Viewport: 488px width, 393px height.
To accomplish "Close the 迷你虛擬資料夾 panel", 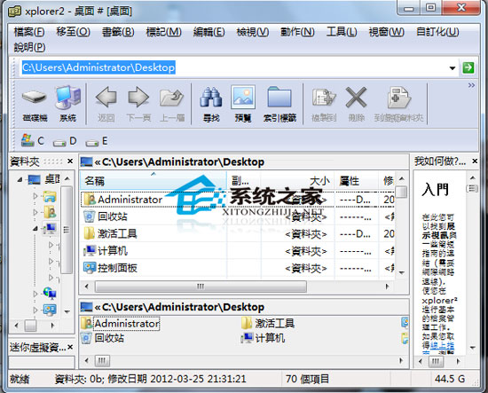I will pos(70,347).
